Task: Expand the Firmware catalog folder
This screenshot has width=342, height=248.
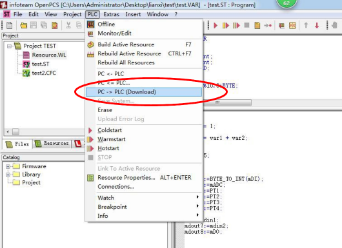Action: (8, 167)
